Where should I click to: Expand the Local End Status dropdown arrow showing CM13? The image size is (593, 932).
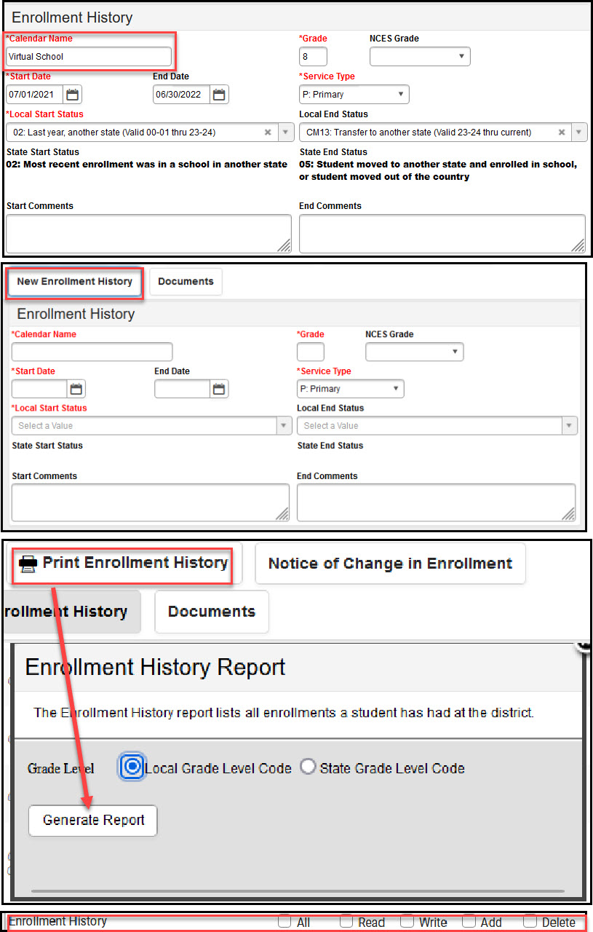point(579,133)
